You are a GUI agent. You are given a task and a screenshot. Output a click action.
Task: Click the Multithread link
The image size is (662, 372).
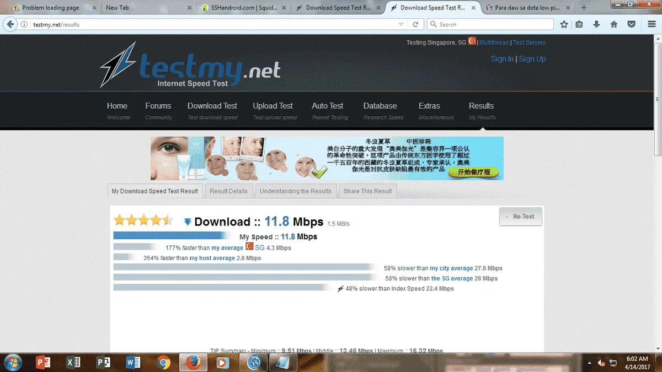(x=494, y=42)
